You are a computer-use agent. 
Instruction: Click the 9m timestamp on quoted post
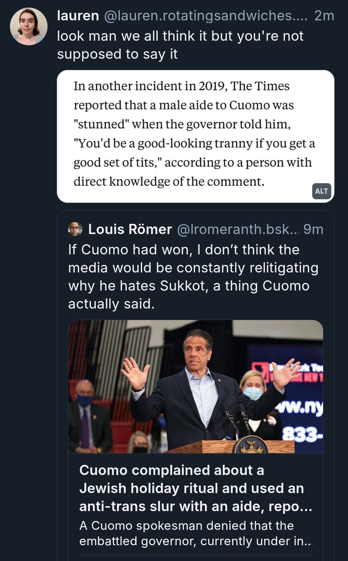click(313, 229)
